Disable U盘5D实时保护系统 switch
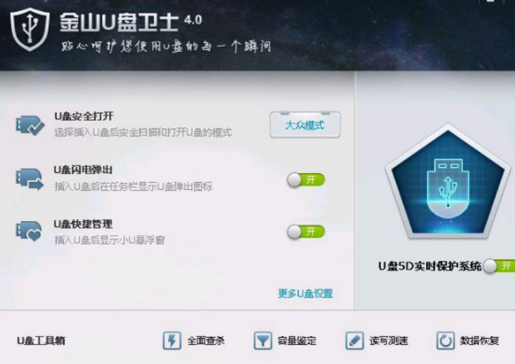This screenshot has height=364, width=515. pyautogui.click(x=499, y=266)
